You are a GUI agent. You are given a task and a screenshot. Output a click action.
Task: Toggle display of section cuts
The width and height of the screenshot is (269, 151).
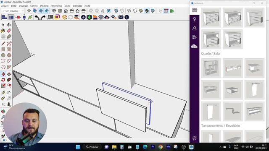pyautogui.click(x=41, y=11)
